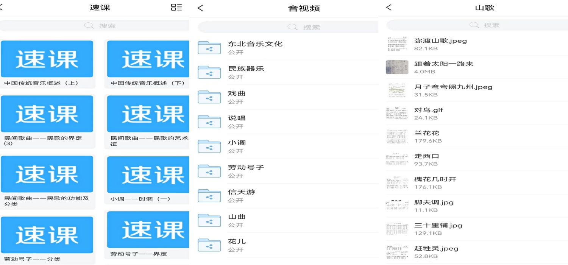Open the 民族器乐 folder icon
The height and width of the screenshot is (265, 568).
tap(209, 73)
